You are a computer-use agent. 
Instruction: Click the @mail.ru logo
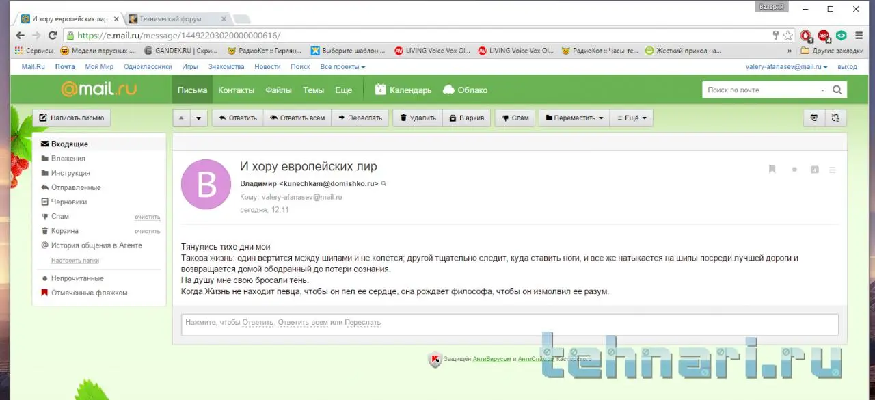[98, 89]
